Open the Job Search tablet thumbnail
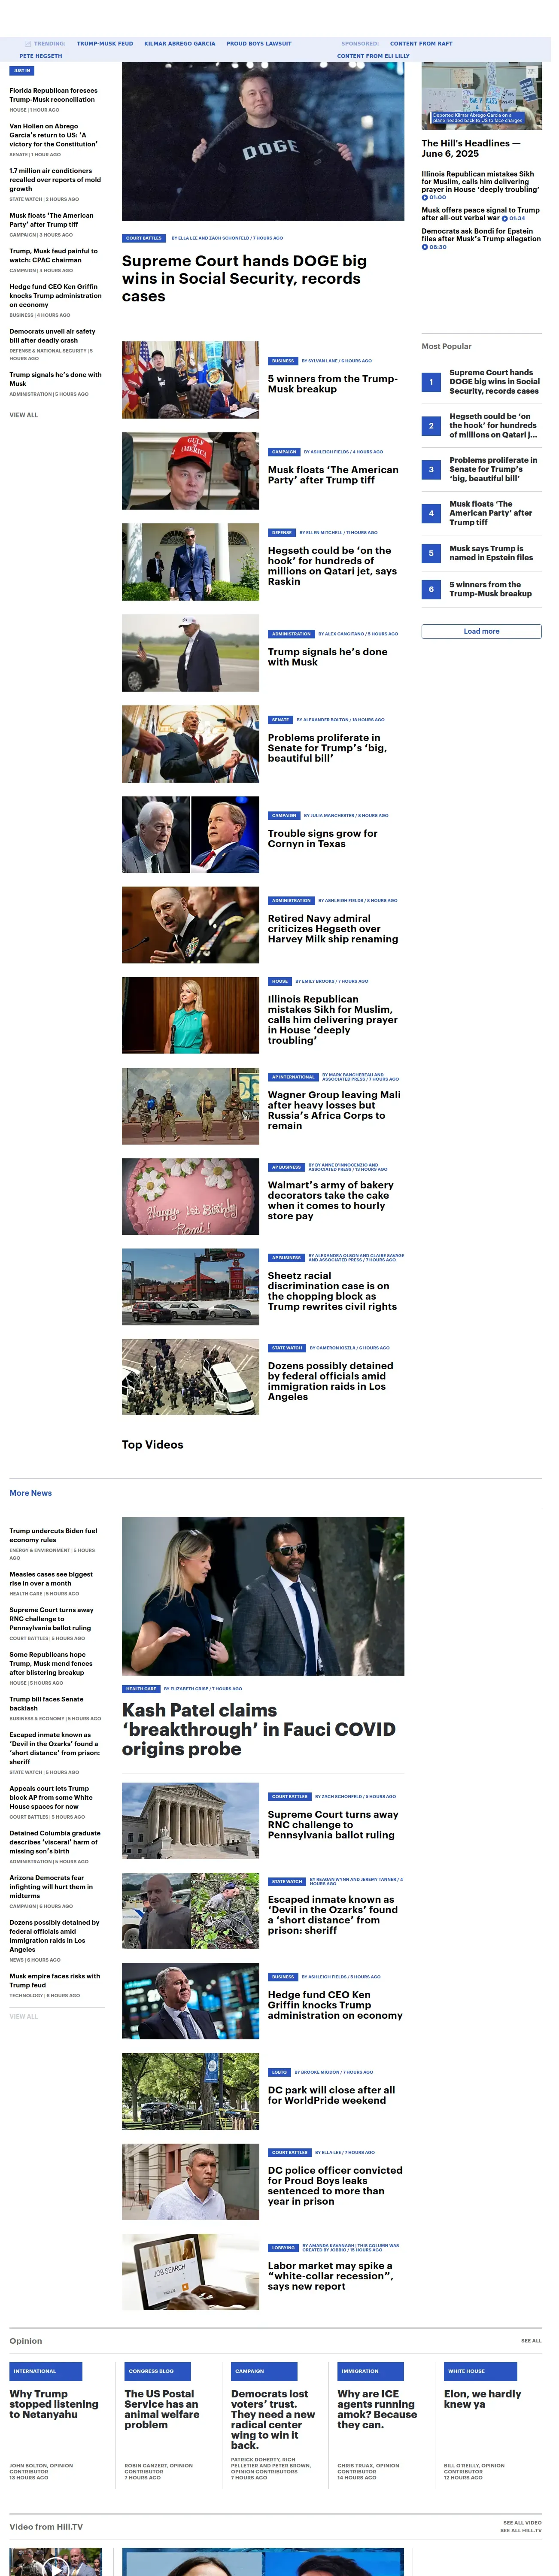 click(191, 2272)
